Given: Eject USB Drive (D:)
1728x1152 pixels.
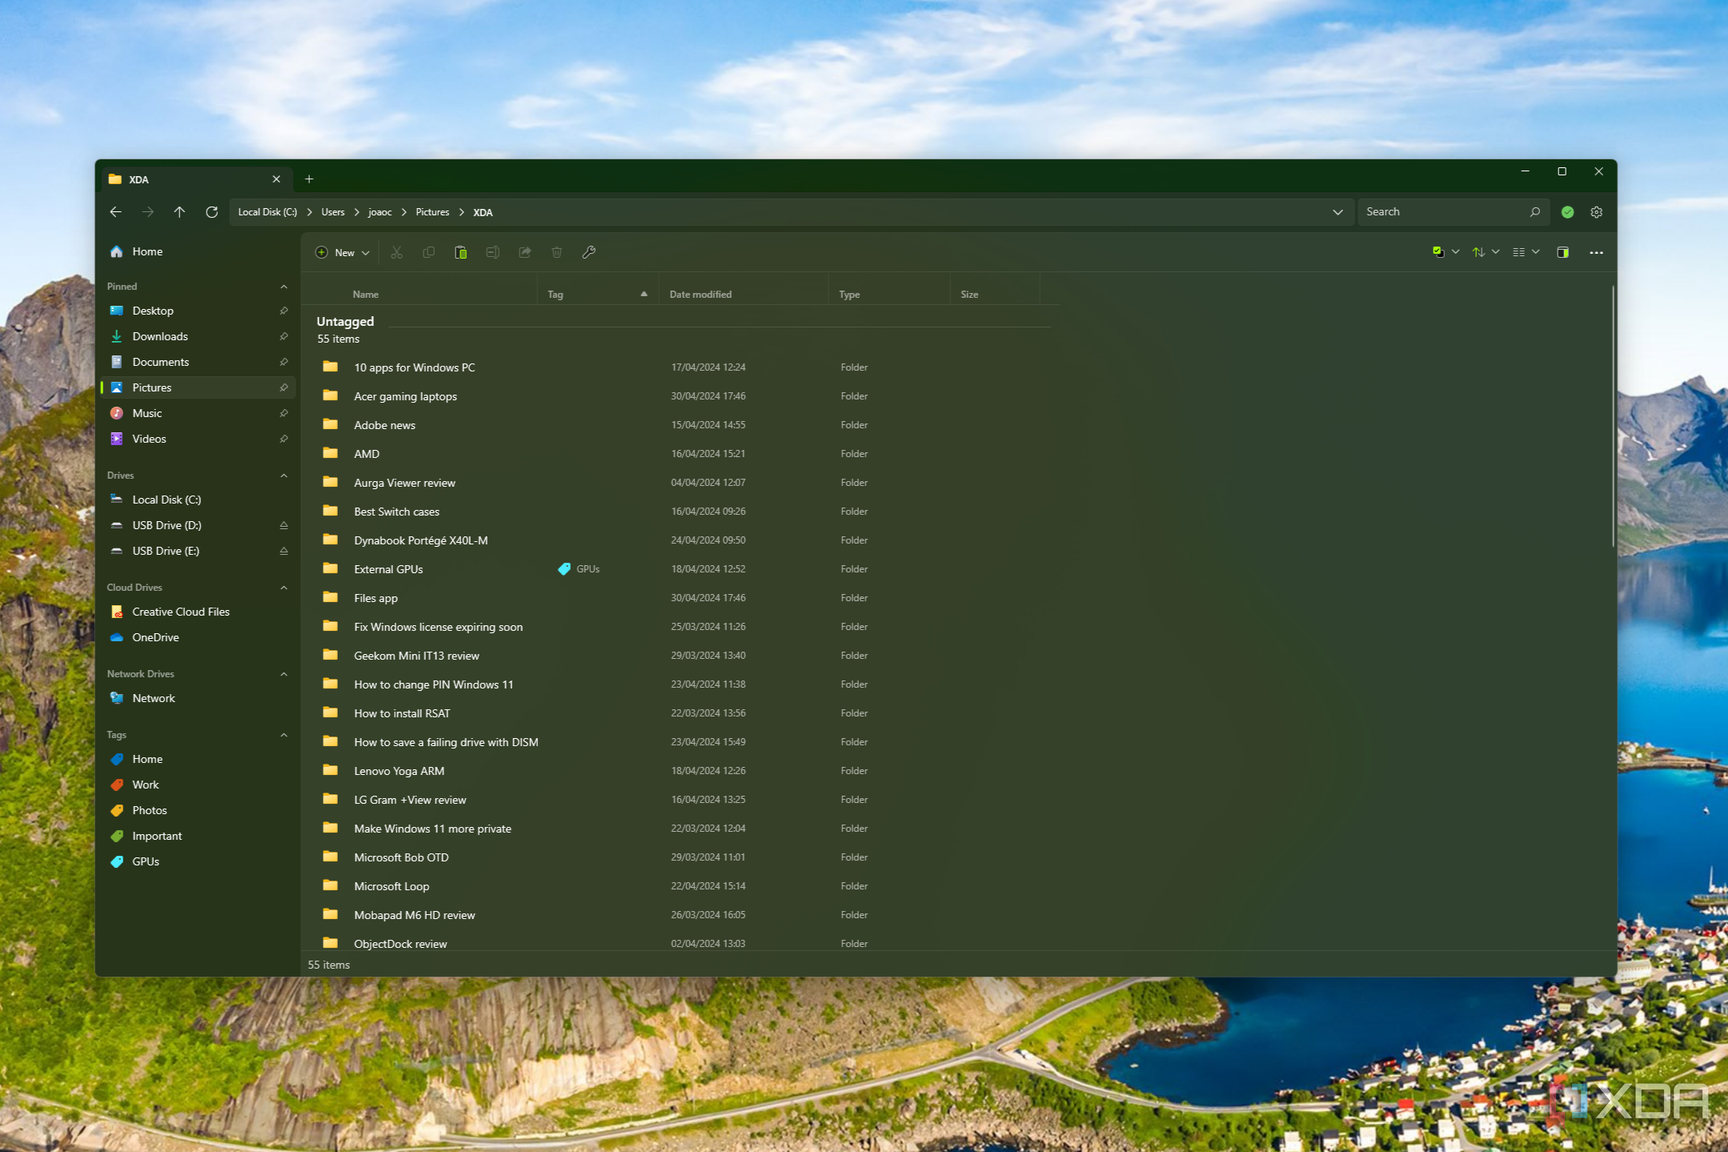Looking at the screenshot, I should [283, 525].
